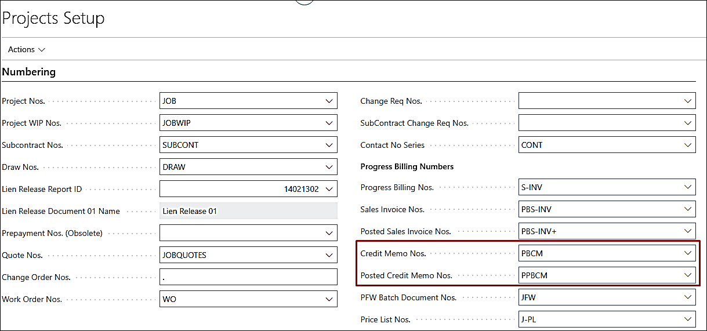Click the empty Prepayment Nos. (Obsolete) field
Screen dimensions: 707x331
point(248,233)
